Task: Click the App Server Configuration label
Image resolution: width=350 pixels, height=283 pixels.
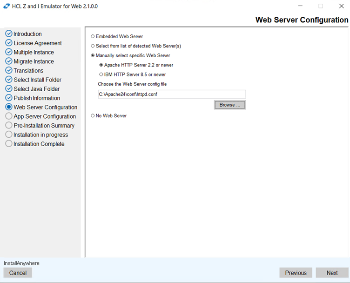Action: click(45, 116)
